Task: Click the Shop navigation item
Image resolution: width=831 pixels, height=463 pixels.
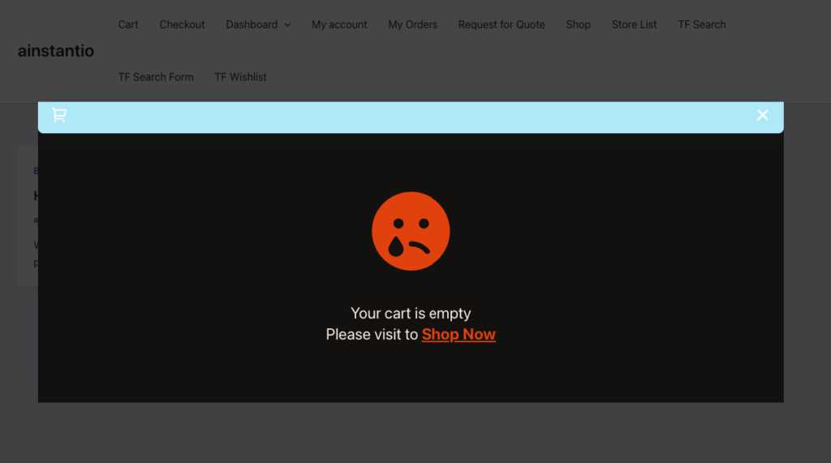Action: 578,24
